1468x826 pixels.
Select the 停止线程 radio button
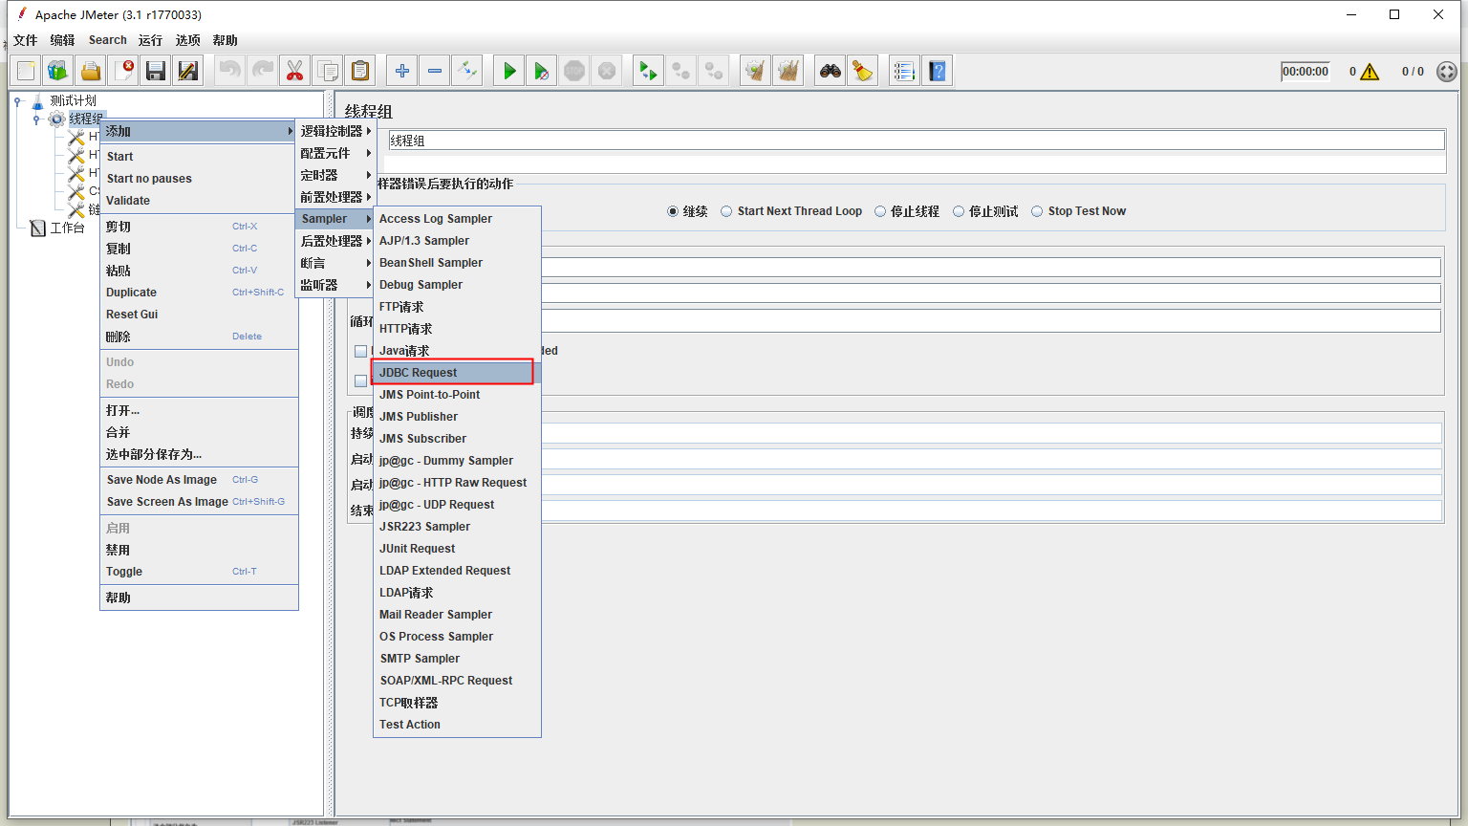click(880, 211)
